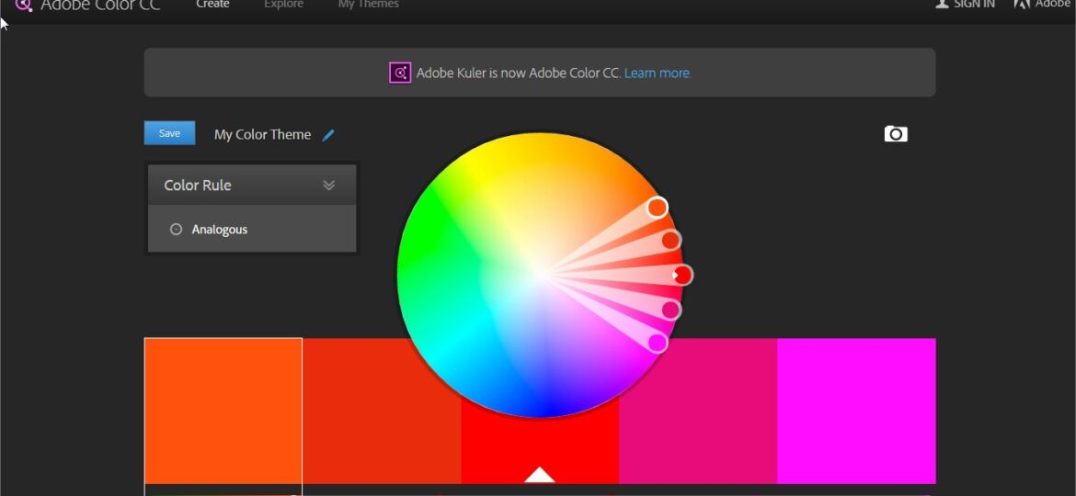Select the Analogous color rule radio option
1076x496 pixels.
(x=176, y=230)
